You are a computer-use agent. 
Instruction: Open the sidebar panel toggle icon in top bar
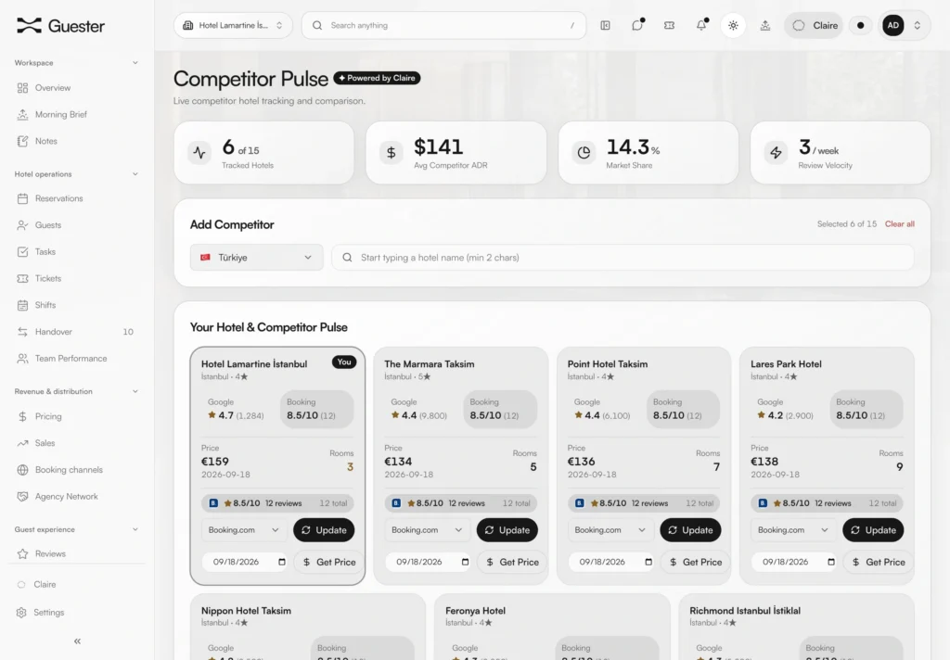605,25
